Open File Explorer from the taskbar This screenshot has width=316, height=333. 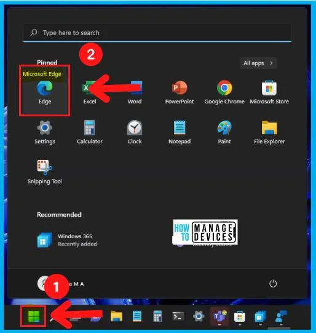tap(116, 316)
